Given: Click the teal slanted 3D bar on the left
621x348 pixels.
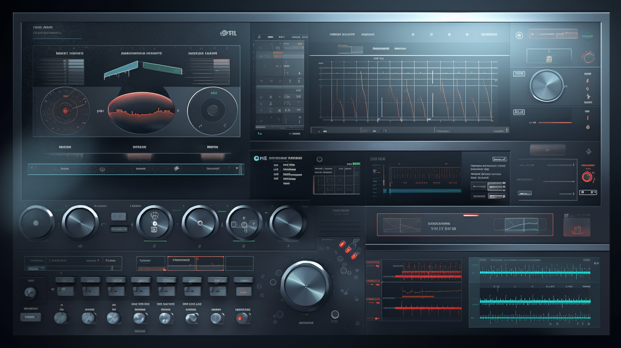Looking at the screenshot, I should click(x=121, y=70).
